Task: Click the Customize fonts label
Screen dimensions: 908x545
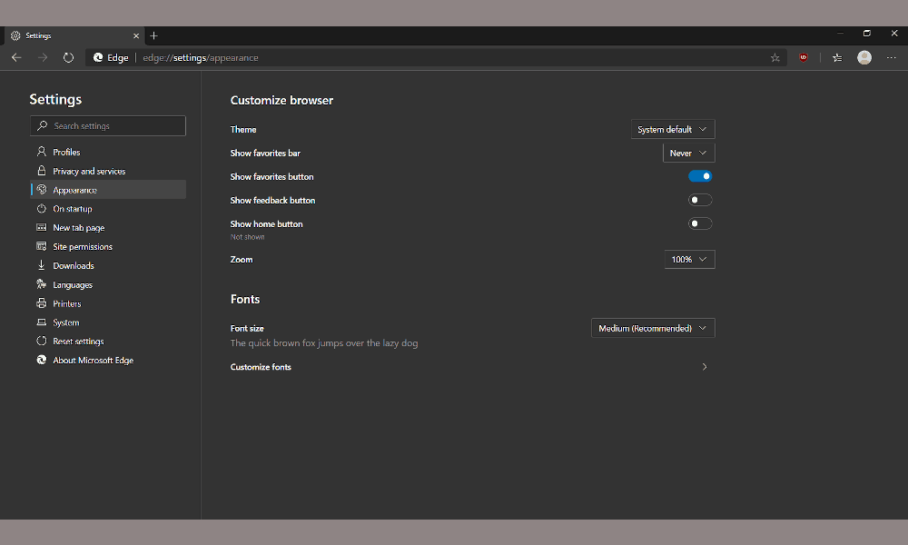Action: (x=261, y=367)
